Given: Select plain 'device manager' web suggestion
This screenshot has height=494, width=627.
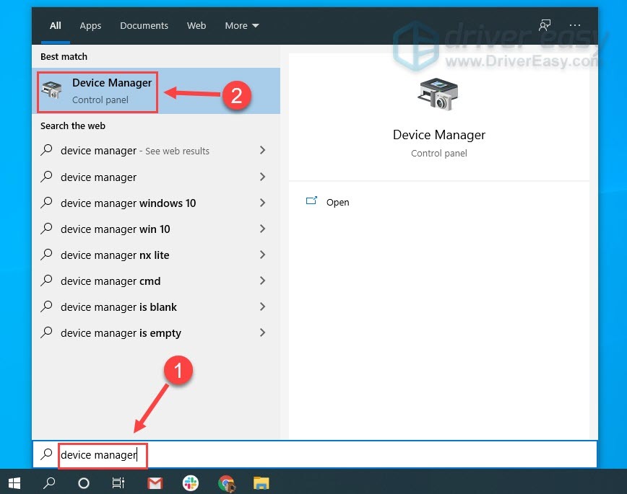Looking at the screenshot, I should [156, 177].
